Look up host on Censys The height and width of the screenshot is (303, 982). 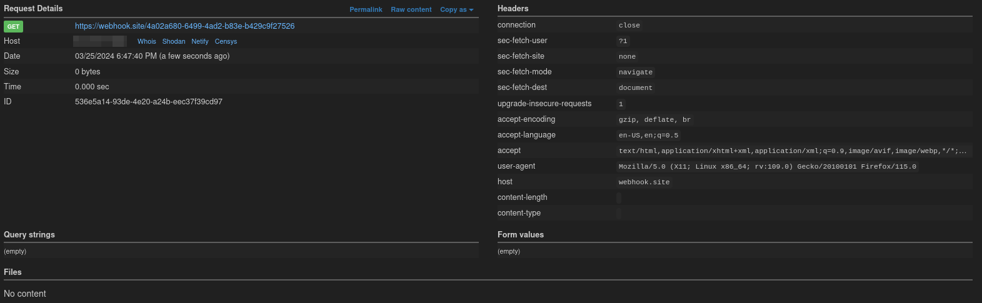pyautogui.click(x=226, y=41)
